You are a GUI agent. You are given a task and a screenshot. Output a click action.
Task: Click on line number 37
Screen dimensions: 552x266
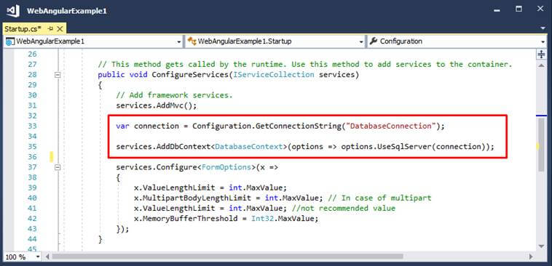tap(32, 168)
